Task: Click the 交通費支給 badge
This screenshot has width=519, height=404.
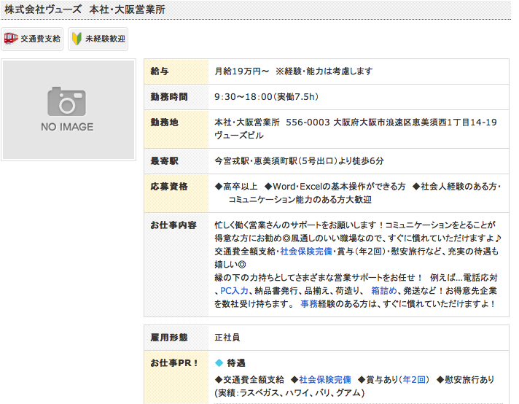Action: point(32,39)
